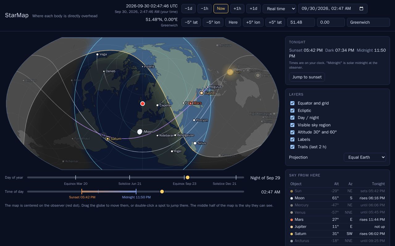Click the Vega star dot
The width and height of the screenshot is (395, 246).
[x=98, y=54]
